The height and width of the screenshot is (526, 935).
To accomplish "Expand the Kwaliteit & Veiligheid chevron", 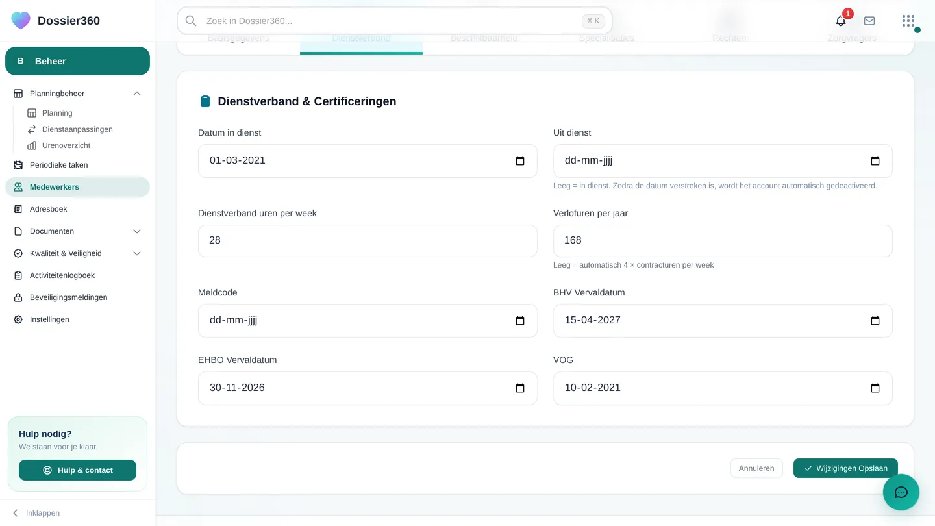I will tap(137, 253).
